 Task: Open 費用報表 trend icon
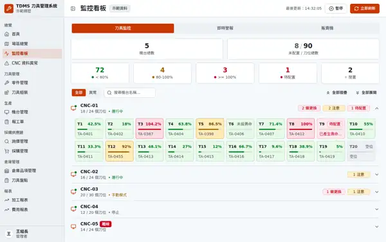[6, 210]
